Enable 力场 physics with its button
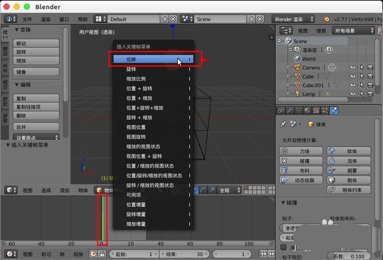The width and height of the screenshot is (383, 260). [x=301, y=151]
